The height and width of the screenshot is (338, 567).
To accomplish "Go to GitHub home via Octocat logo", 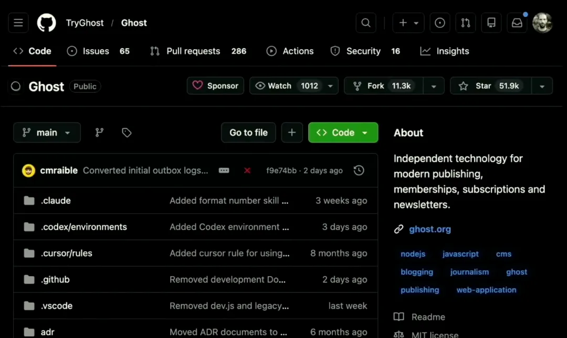I will pos(47,23).
